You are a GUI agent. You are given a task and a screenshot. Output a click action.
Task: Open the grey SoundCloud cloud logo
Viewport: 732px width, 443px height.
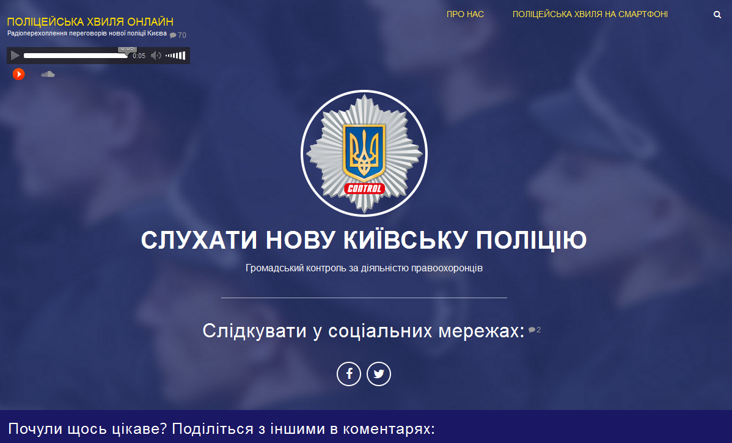click(48, 74)
